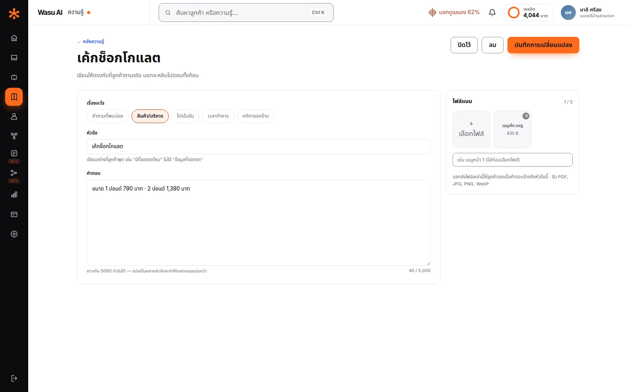Click the logout icon at sidebar bottom
The image size is (628, 392).
point(14,378)
